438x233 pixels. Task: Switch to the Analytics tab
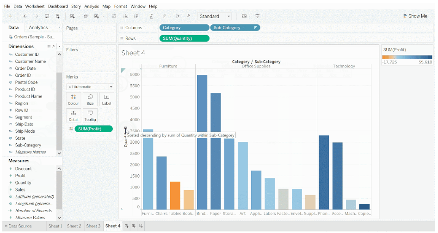pyautogui.click(x=38, y=28)
